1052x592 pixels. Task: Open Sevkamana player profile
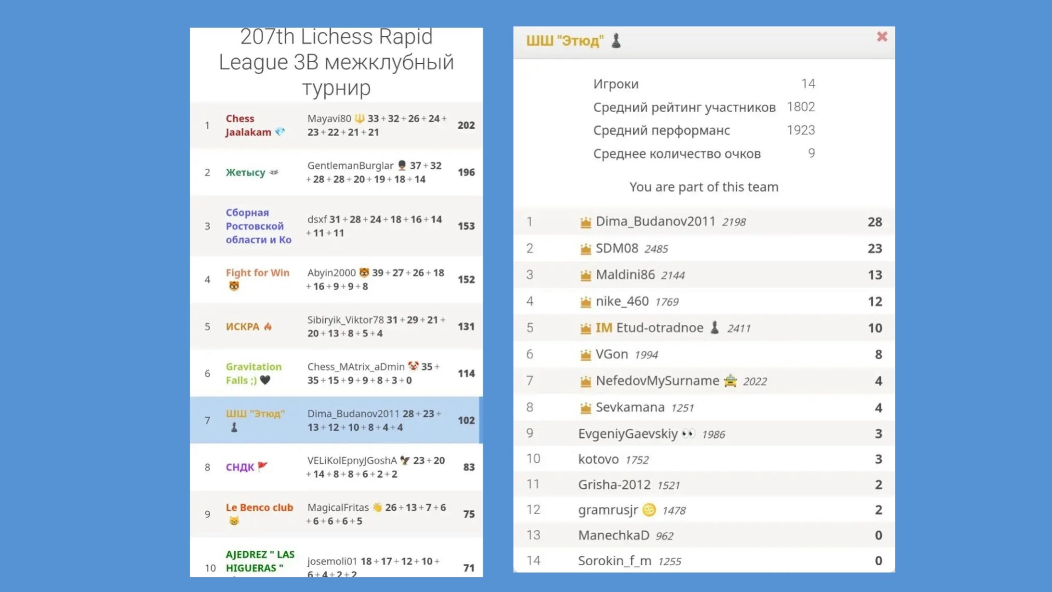(630, 407)
